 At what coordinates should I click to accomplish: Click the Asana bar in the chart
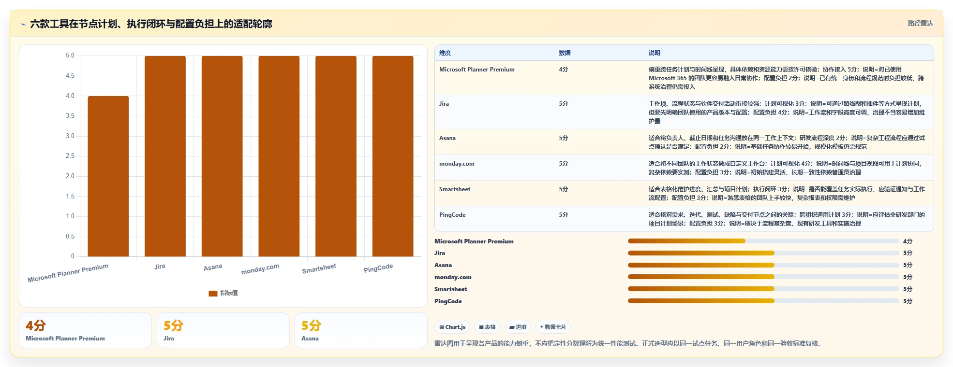pyautogui.click(x=222, y=156)
